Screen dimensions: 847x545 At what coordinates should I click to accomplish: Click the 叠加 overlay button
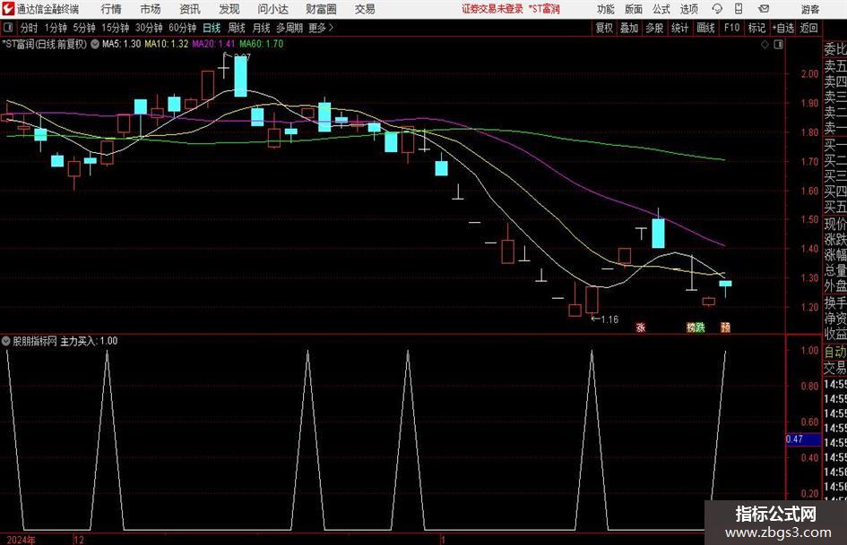click(629, 28)
